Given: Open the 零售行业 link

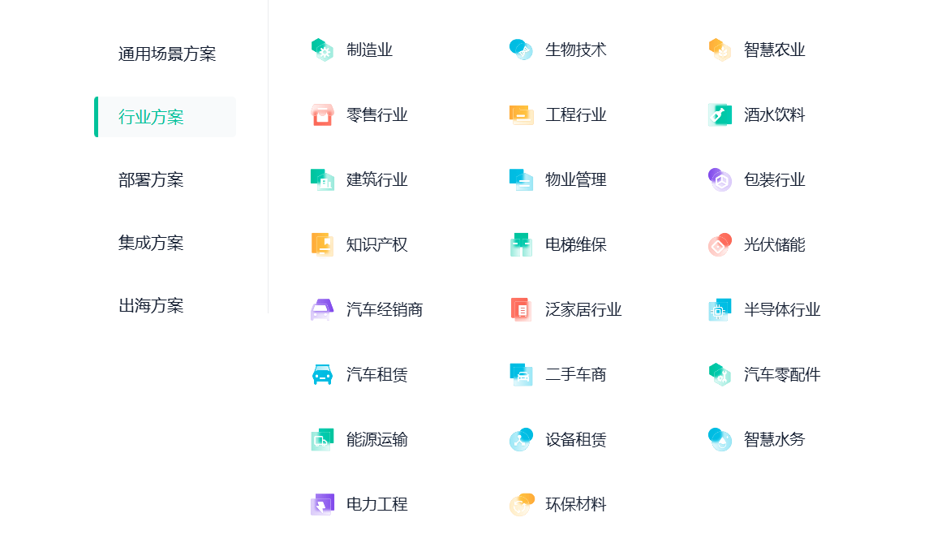Looking at the screenshot, I should [x=376, y=114].
